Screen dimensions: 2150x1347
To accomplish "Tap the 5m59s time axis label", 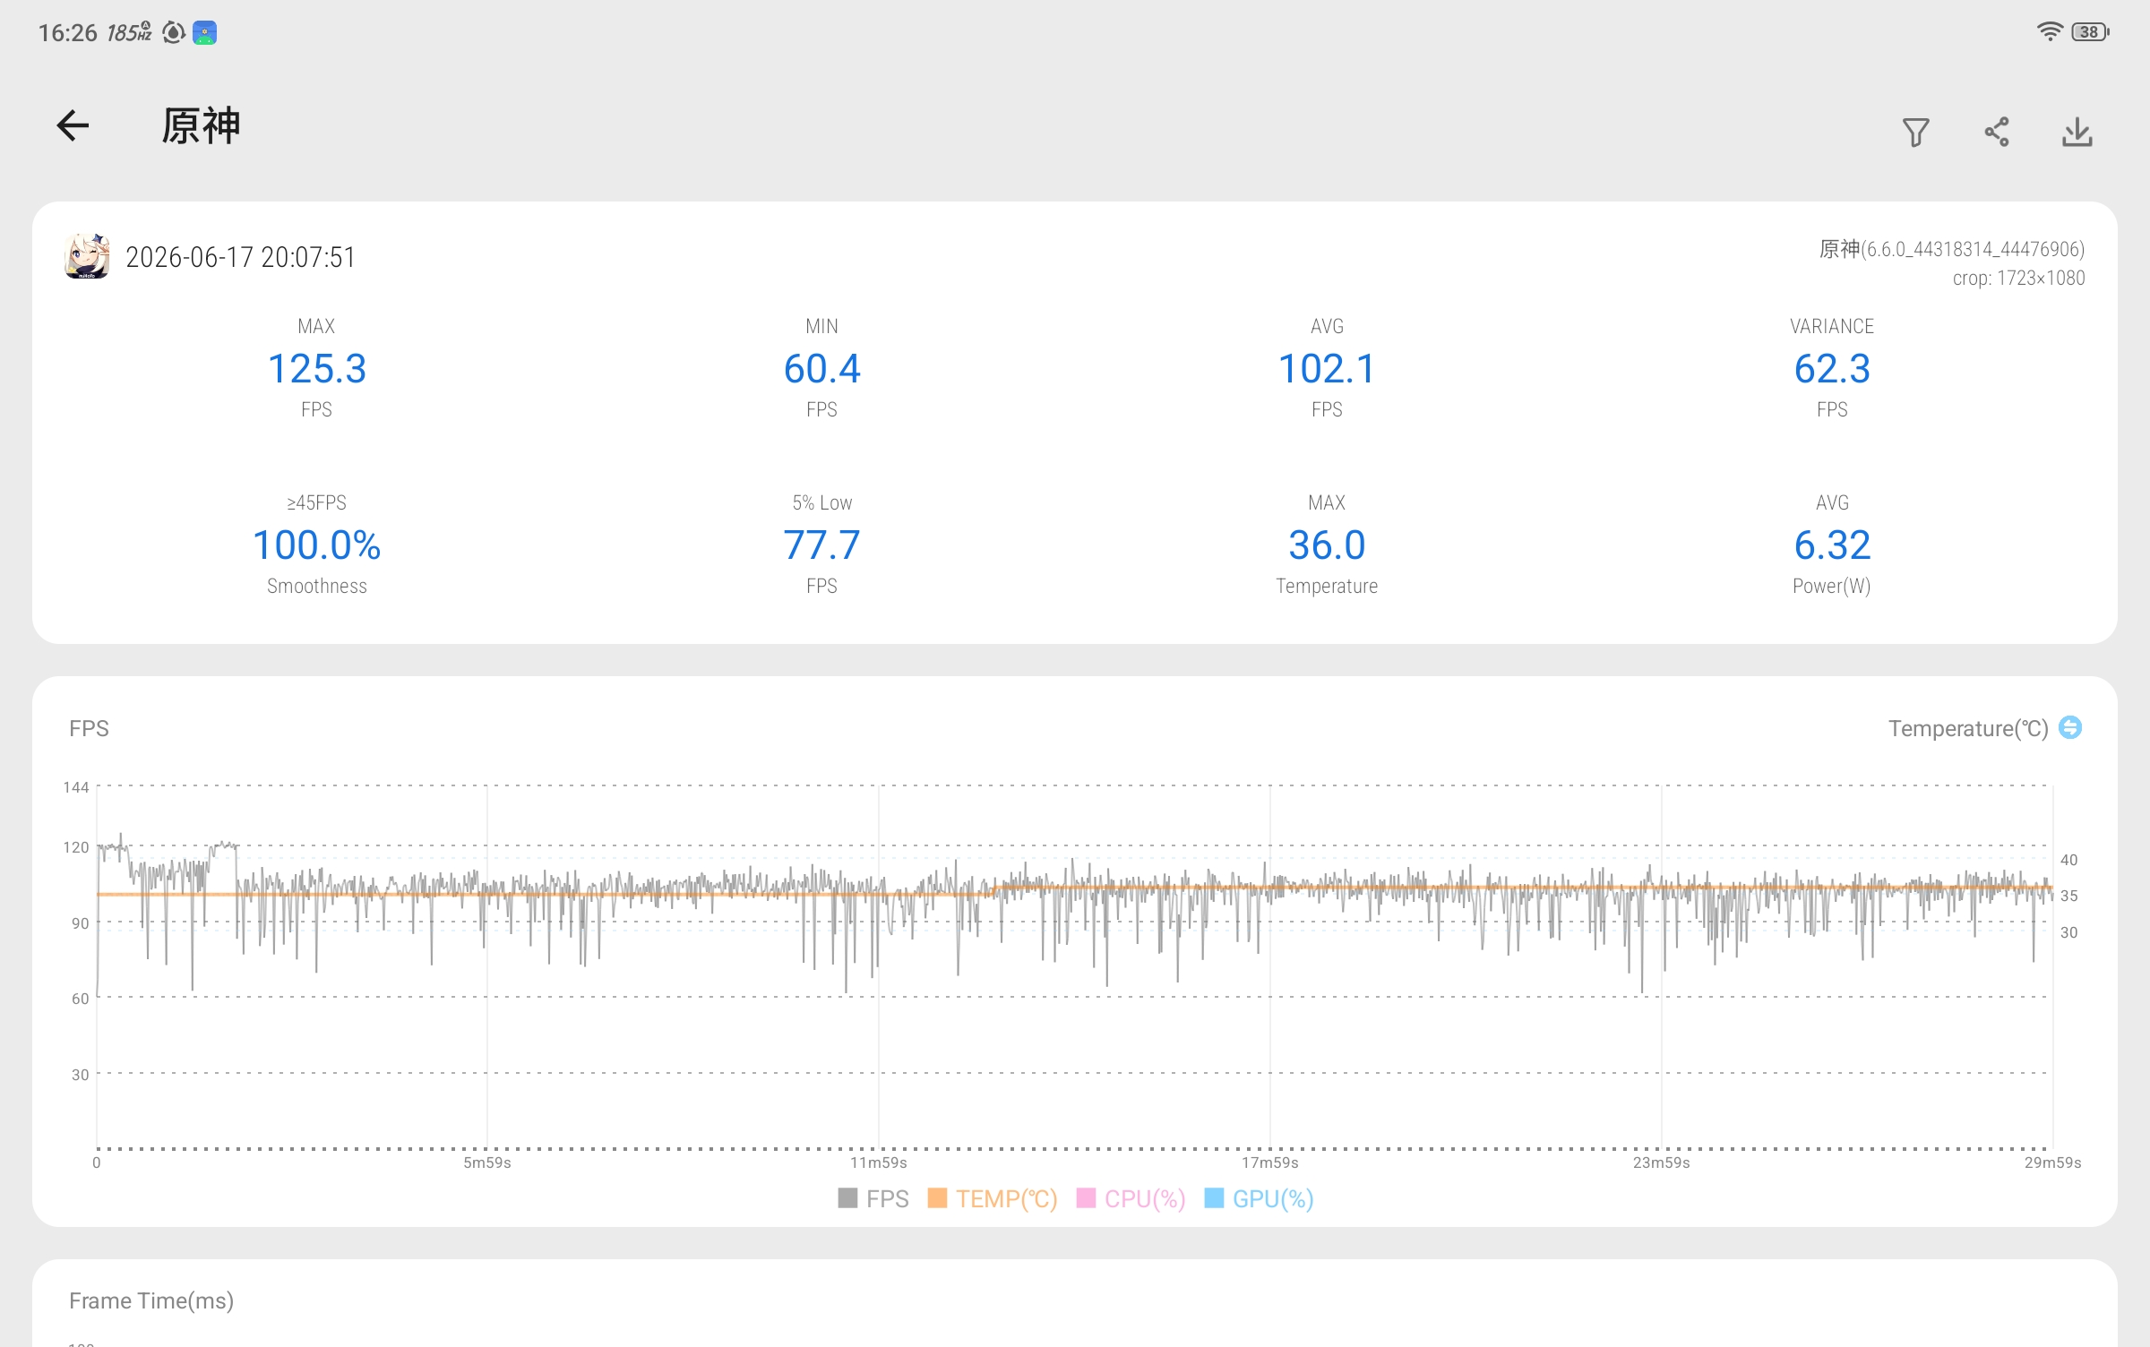I will point(487,1163).
